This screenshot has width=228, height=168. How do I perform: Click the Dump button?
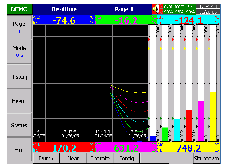46,158
